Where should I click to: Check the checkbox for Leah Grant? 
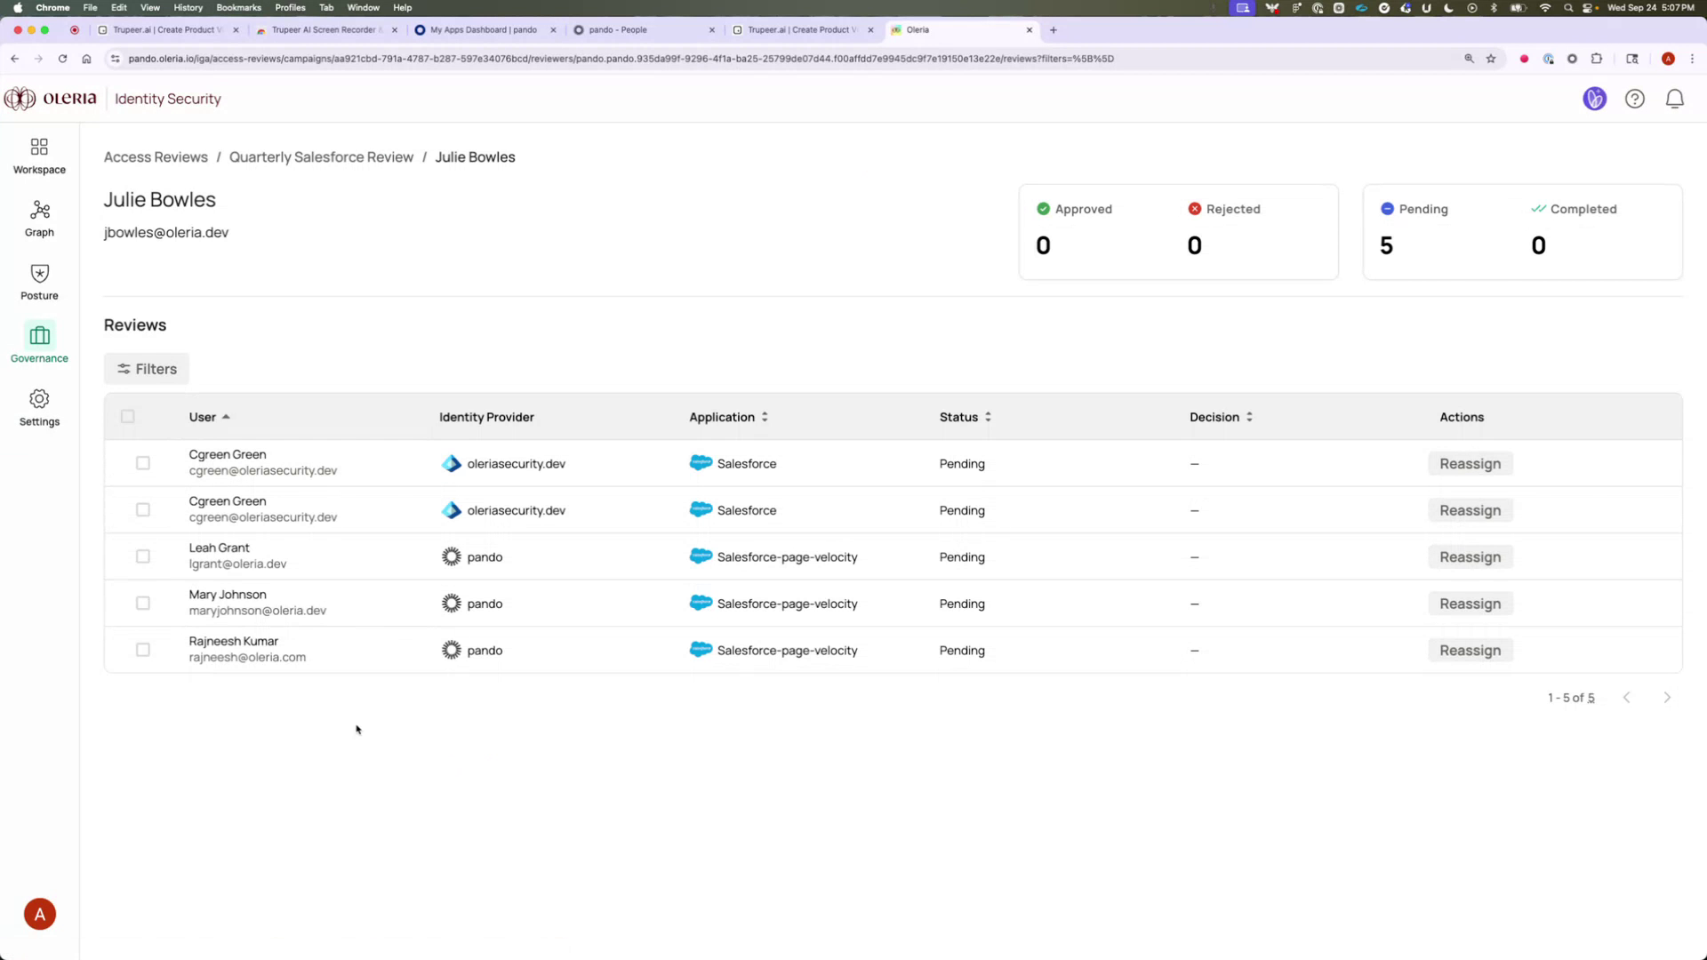pos(143,556)
